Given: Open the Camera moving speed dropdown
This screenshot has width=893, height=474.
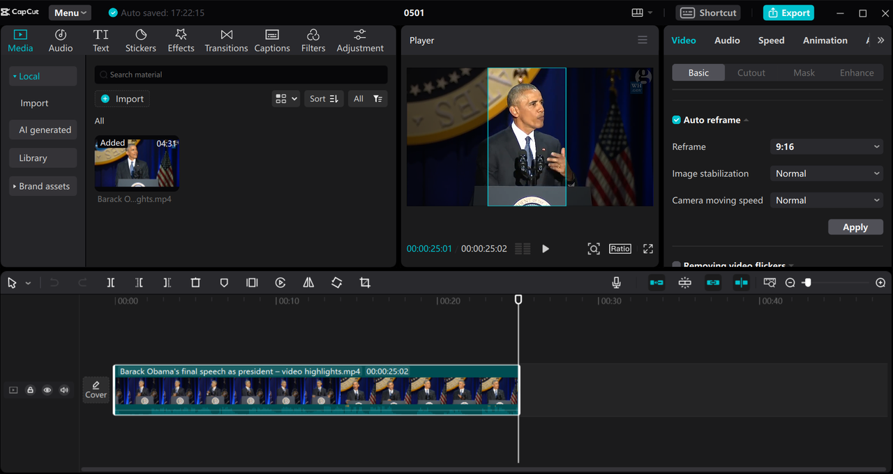Looking at the screenshot, I should coord(827,200).
